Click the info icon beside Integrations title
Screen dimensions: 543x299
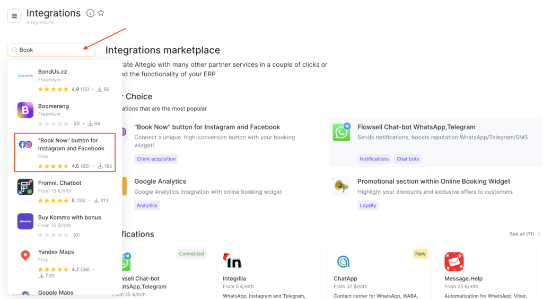90,13
